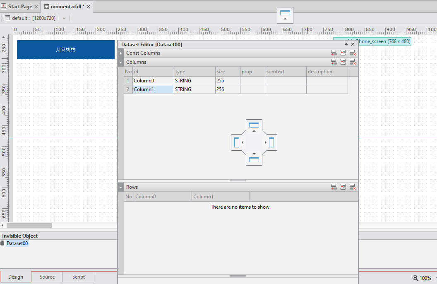Collapse the Columns section
The height and width of the screenshot is (284, 437).
tap(121, 62)
